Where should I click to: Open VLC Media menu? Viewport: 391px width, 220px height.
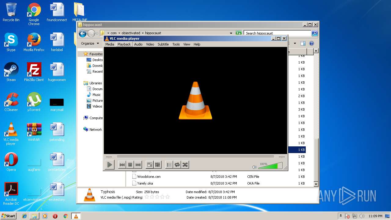[110, 44]
